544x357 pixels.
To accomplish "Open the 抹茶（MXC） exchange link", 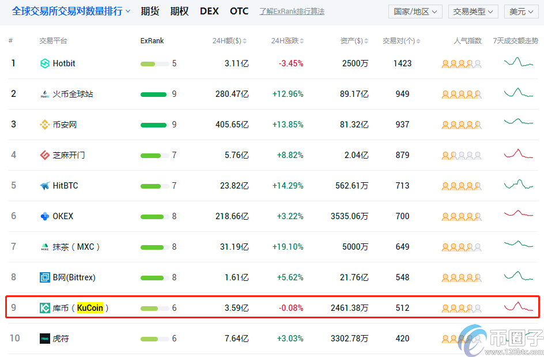I will pyautogui.click(x=77, y=247).
